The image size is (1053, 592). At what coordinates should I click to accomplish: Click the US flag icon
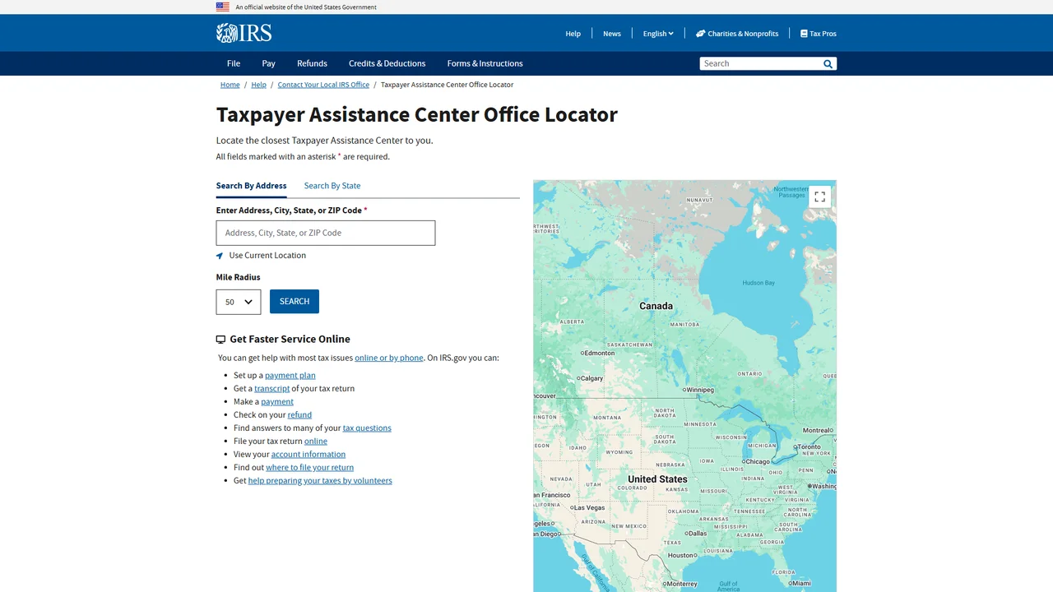click(223, 7)
